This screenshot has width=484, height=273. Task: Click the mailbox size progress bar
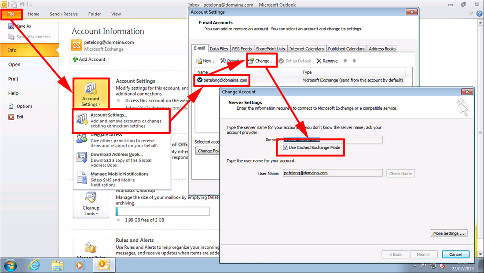163,211
